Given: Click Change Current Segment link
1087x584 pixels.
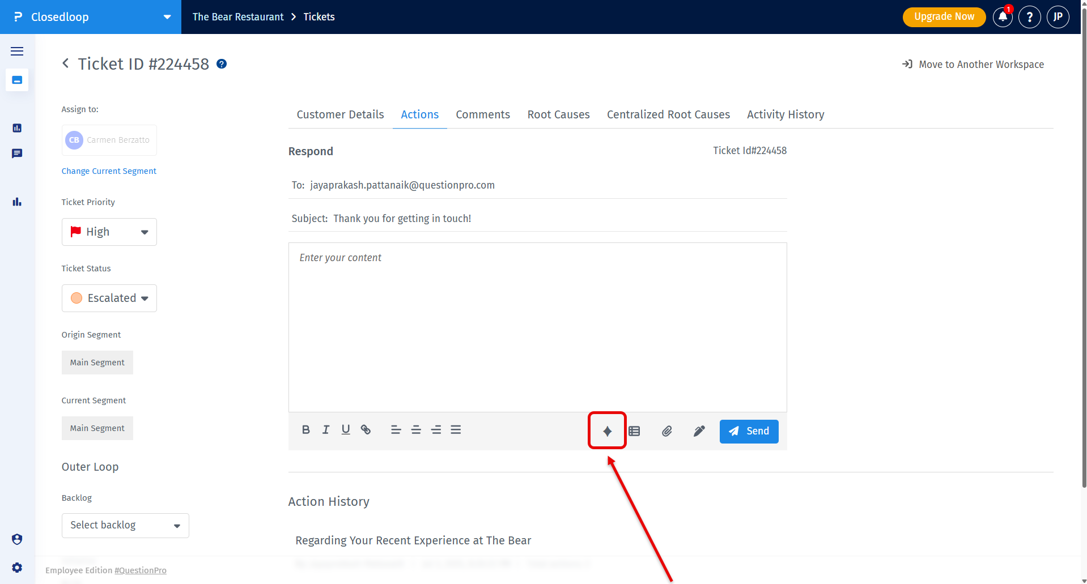Looking at the screenshot, I should point(109,171).
